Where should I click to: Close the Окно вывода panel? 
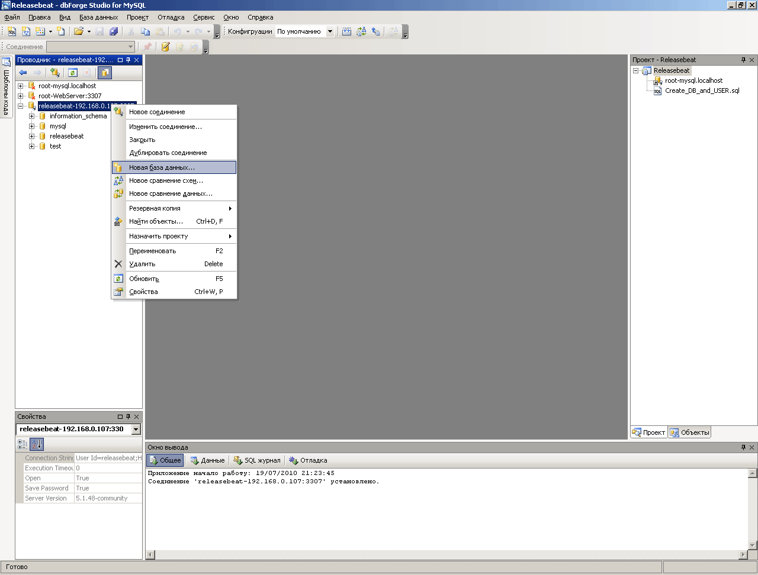click(x=752, y=447)
